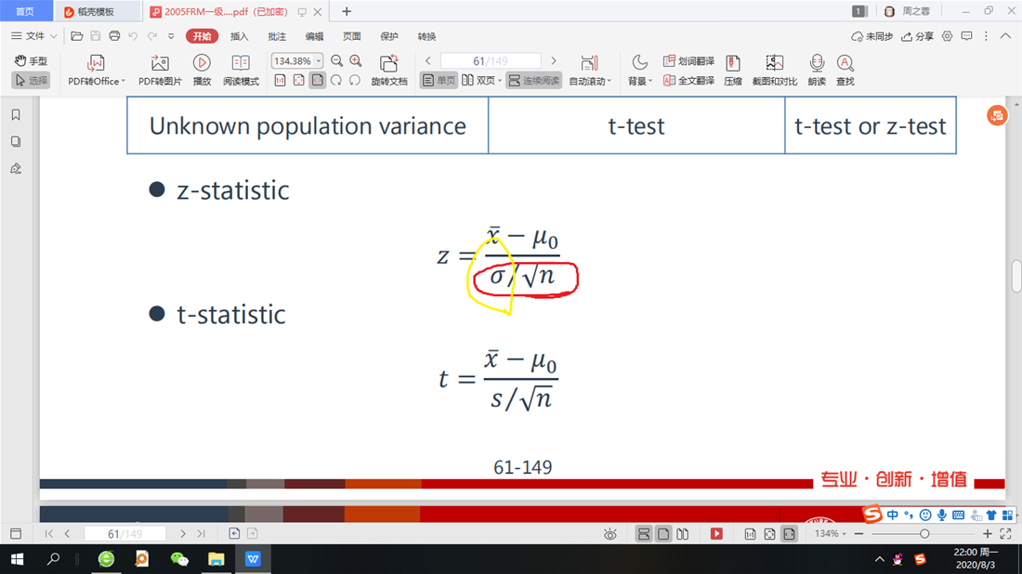Click the 旋转文档 rotate document icon

coord(389,64)
